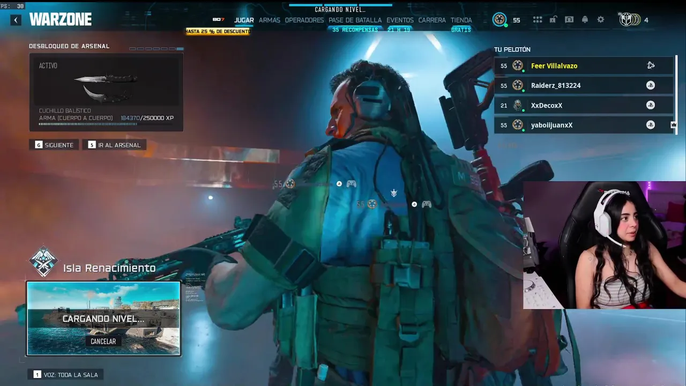Open settings gear icon
This screenshot has height=386, width=686.
pos(601,20)
